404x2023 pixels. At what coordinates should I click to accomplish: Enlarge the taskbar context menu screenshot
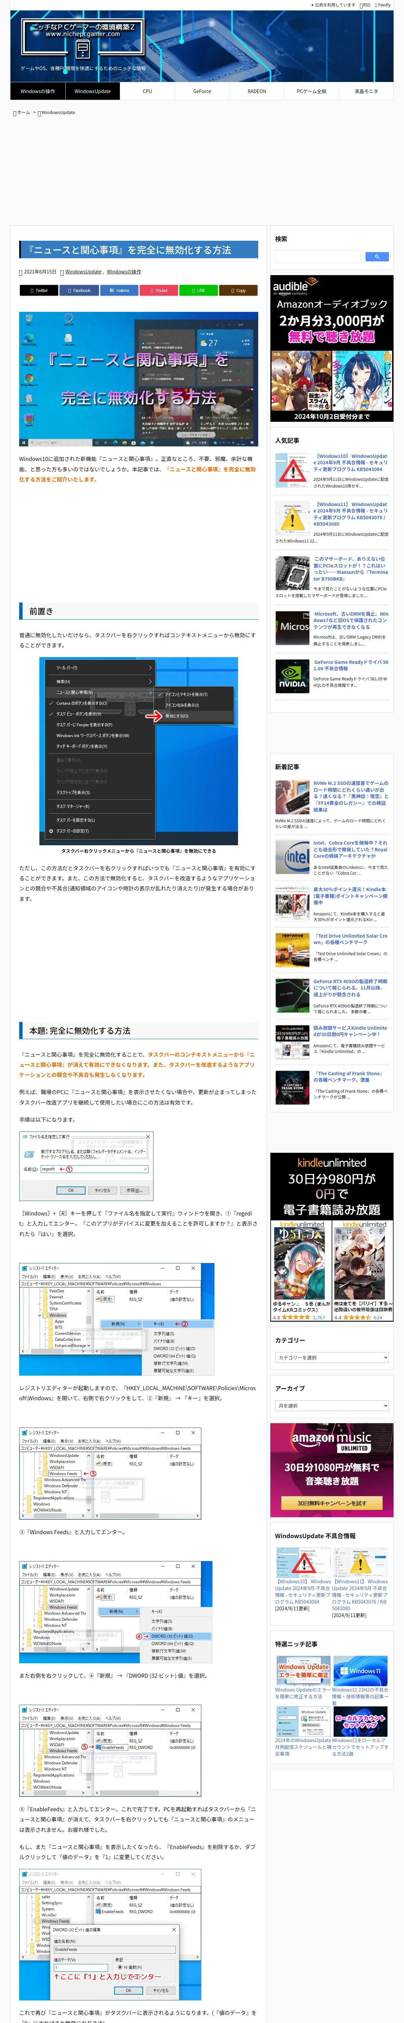pyautogui.click(x=139, y=751)
